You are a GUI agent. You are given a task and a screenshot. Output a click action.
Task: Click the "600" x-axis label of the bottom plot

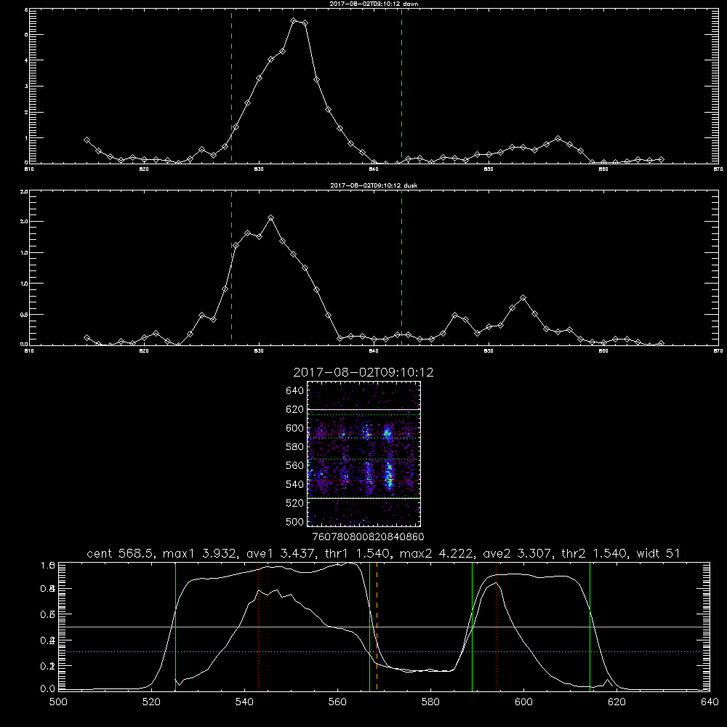523,702
